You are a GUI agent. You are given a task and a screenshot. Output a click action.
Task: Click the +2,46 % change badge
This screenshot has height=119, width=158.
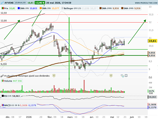pos(40,3)
